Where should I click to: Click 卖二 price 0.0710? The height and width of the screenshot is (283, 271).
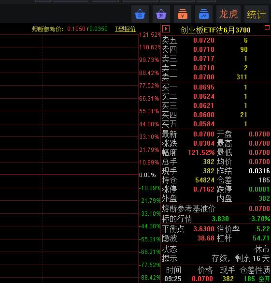click(204, 68)
